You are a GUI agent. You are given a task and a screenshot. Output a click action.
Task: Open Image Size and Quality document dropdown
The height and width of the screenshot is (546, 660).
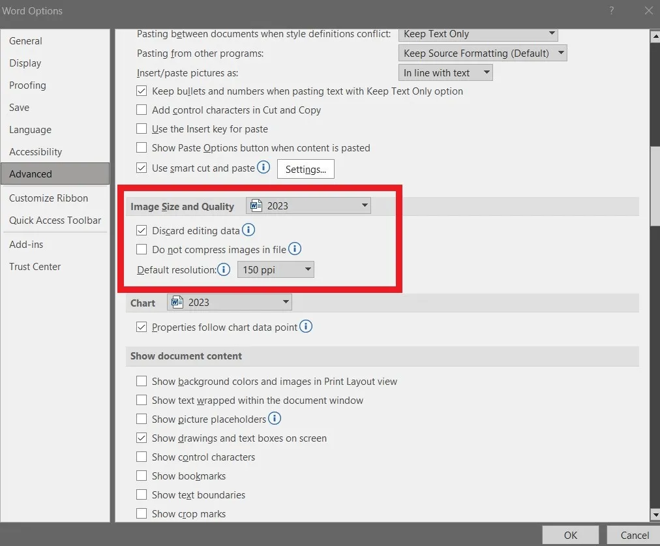308,206
